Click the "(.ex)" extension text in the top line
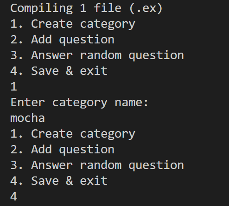The height and width of the screenshot is (206, 229). pyautogui.click(x=146, y=9)
